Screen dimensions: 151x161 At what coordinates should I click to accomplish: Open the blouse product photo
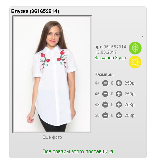click(52, 74)
